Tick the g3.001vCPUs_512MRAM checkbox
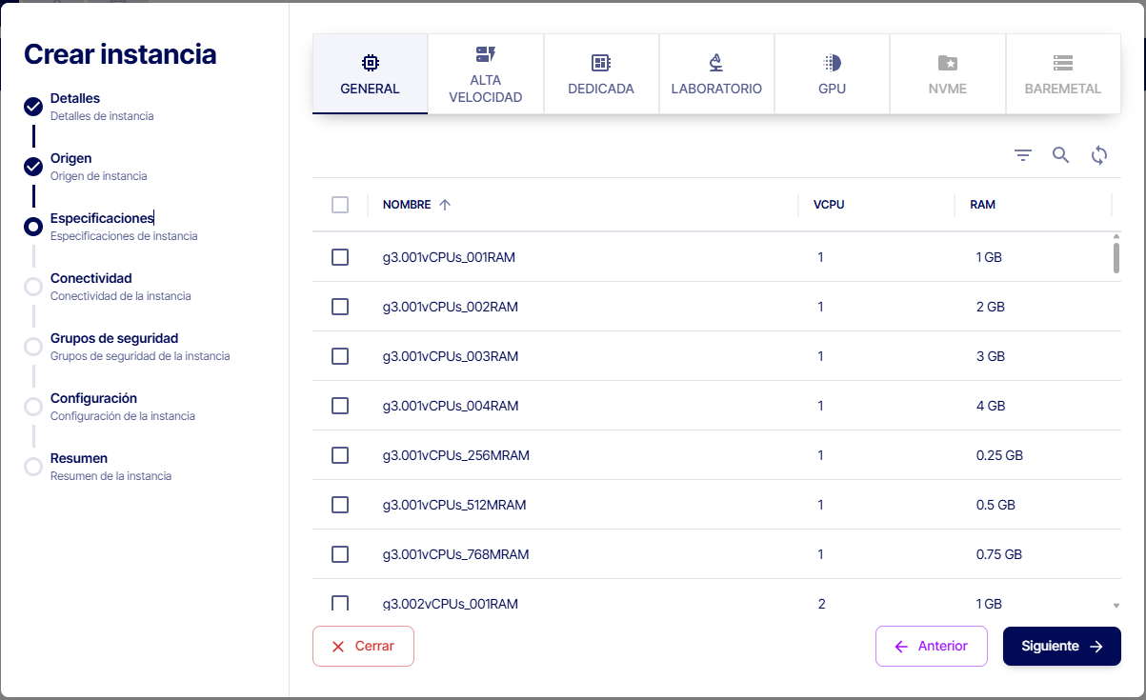This screenshot has height=700, width=1146. coord(340,505)
